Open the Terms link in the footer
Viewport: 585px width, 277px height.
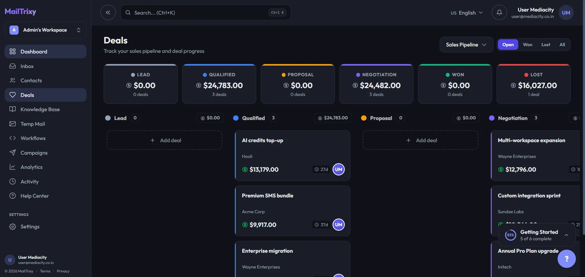click(x=45, y=271)
